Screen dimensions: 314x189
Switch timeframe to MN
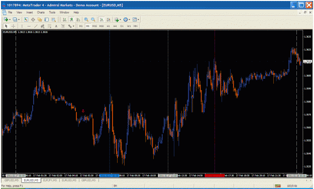[136, 26]
